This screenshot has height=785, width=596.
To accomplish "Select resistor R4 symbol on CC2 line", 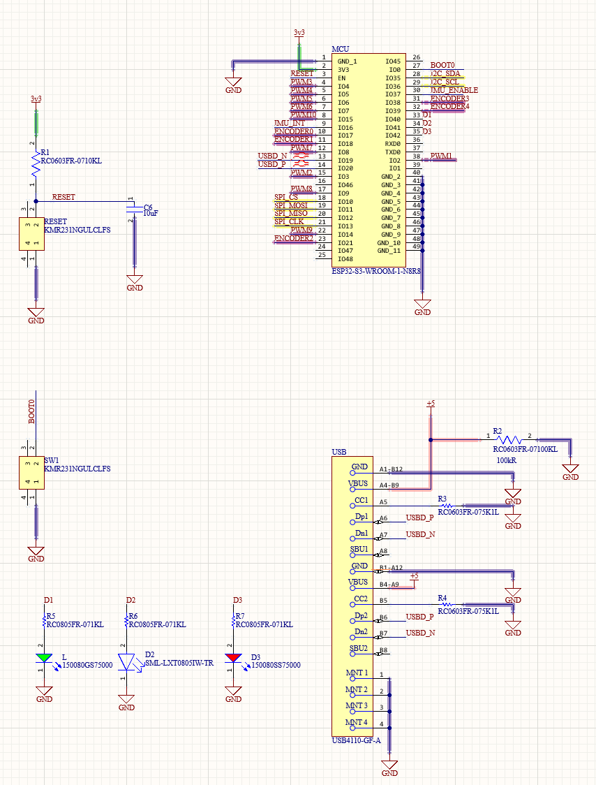I will (445, 605).
